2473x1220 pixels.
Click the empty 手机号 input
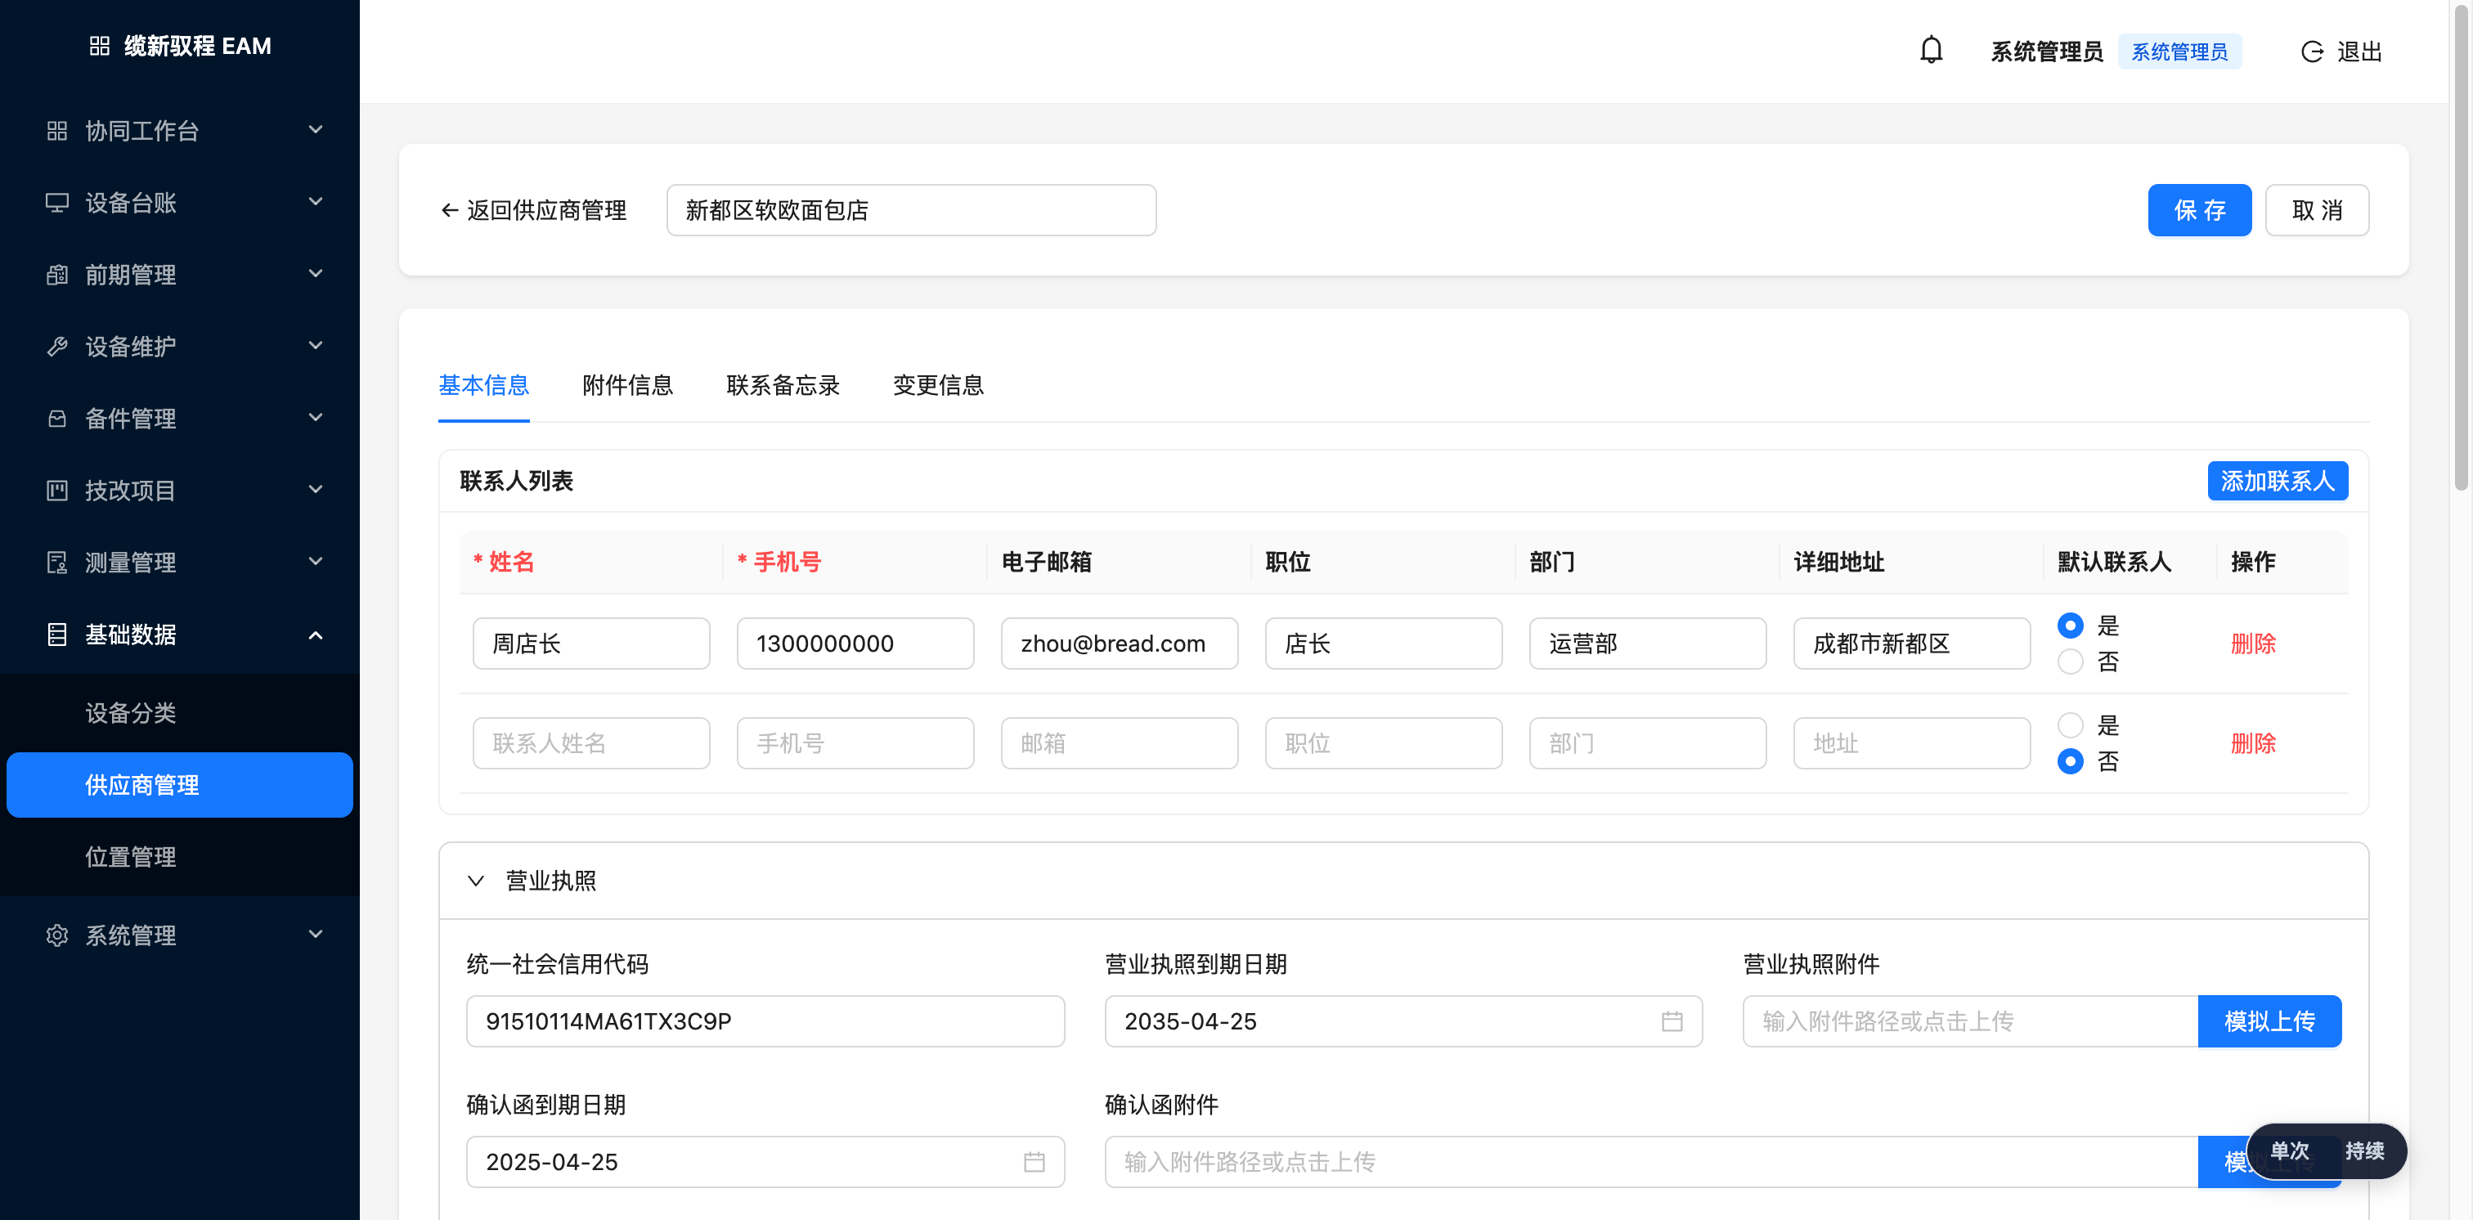(x=855, y=744)
